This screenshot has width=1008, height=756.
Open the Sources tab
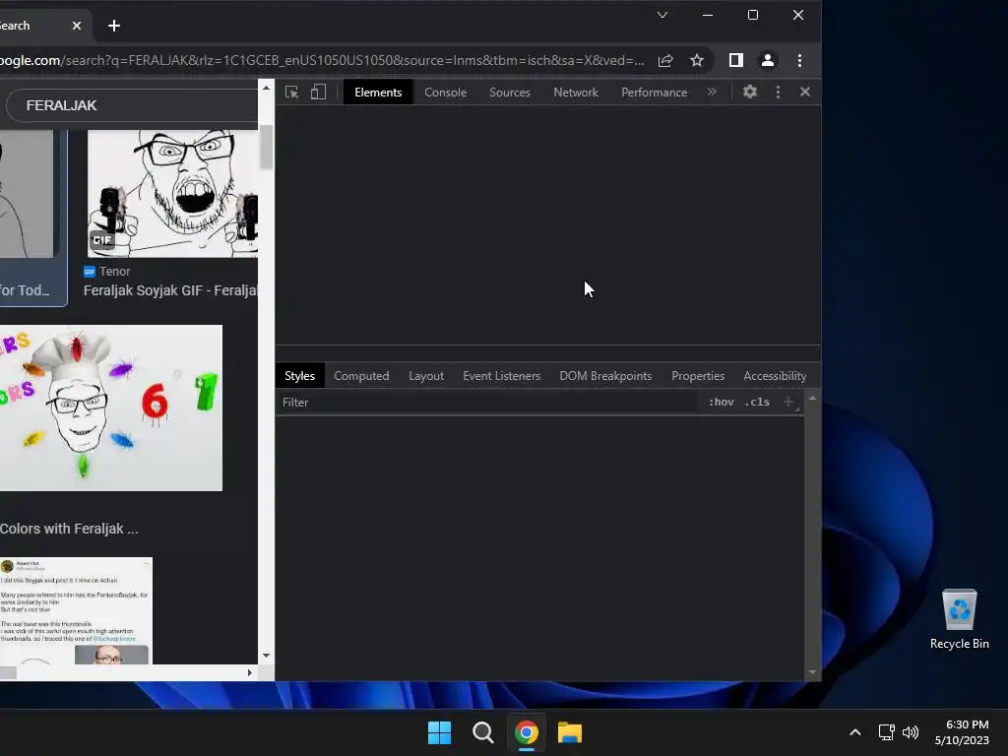[x=510, y=92]
